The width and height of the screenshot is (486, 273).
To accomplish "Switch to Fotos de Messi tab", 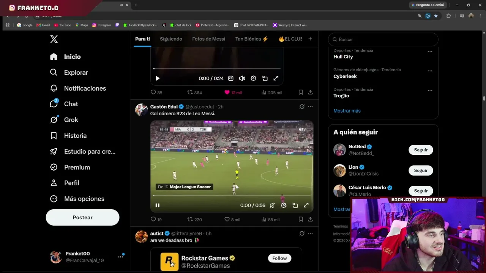I will [x=208, y=39].
